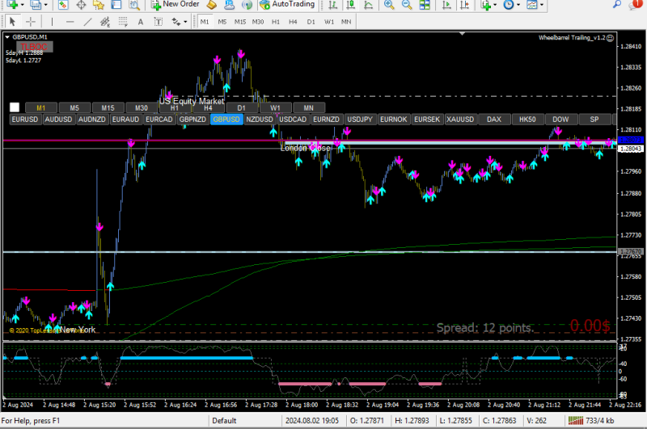Click the chart shift triangle marker at top
This screenshot has height=429, width=647.
[462, 34]
